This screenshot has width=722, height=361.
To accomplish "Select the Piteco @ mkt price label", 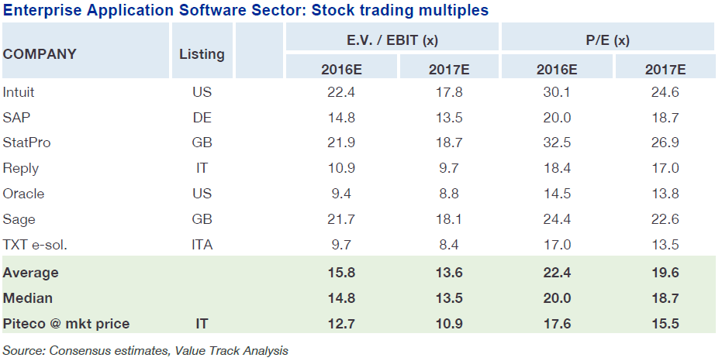I will point(67,324).
